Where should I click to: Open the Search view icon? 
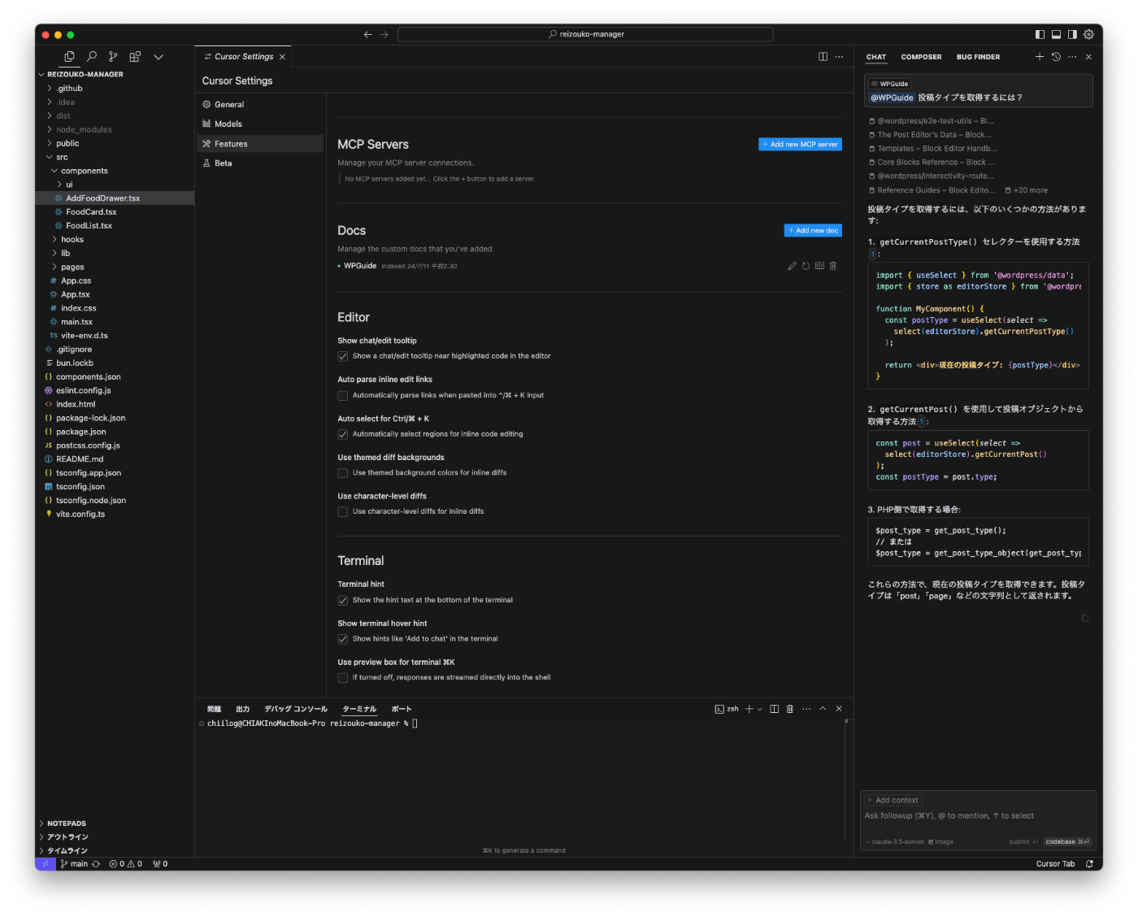(92, 57)
